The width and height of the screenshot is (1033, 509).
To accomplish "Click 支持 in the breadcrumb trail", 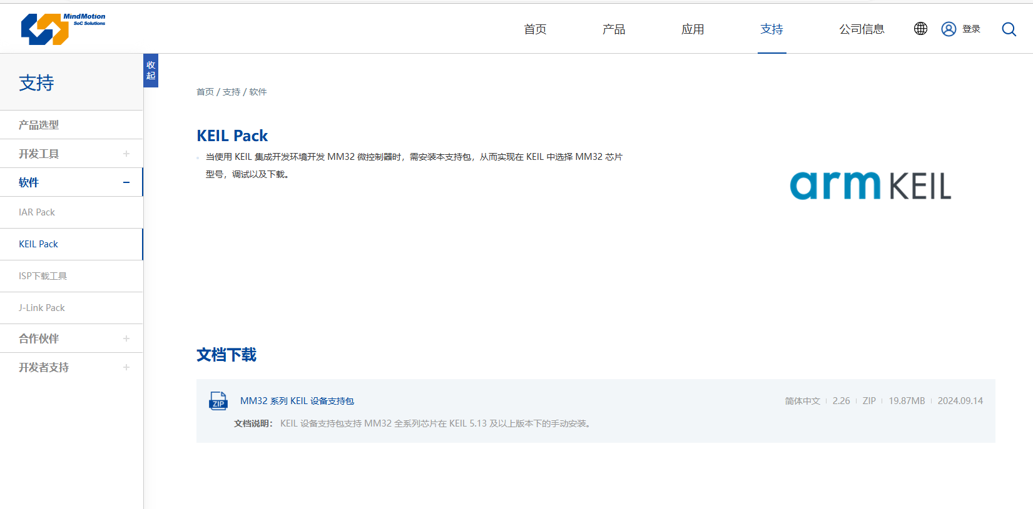I will 231,92.
